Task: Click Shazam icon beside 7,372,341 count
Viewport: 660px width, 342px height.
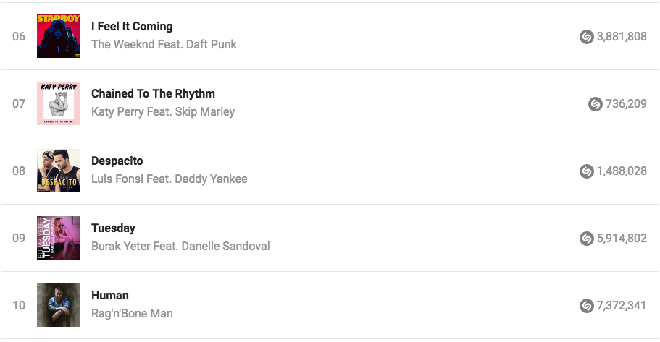Action: pos(587,306)
